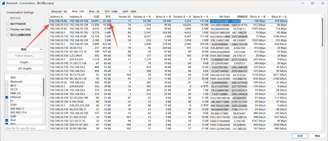This screenshot has width=328, height=141.
Task: Click the 74.121933500 Rel Start cell
Action: 220,21
